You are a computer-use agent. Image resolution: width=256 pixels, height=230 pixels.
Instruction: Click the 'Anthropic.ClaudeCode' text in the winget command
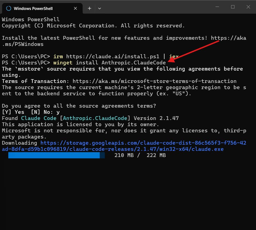tap(133, 63)
